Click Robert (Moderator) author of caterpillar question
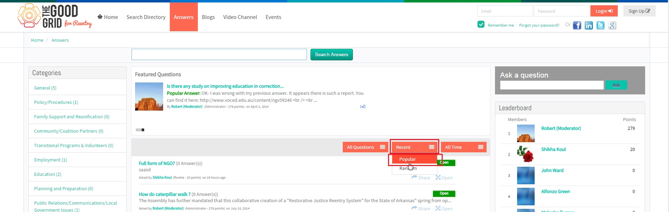The width and height of the screenshot is (669, 212). pos(168,208)
